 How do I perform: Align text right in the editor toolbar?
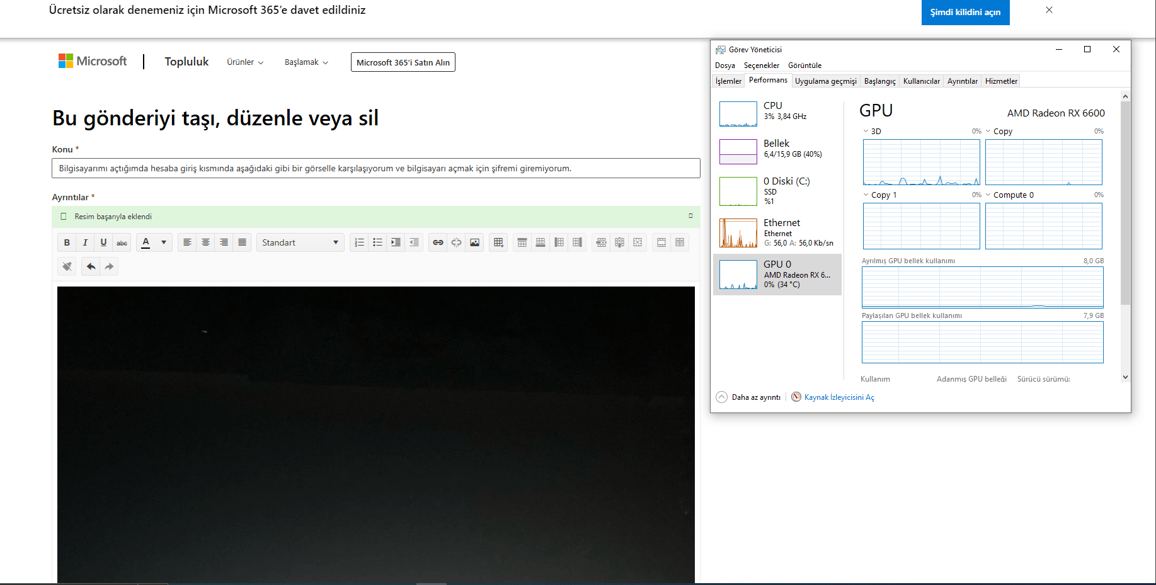(x=224, y=242)
